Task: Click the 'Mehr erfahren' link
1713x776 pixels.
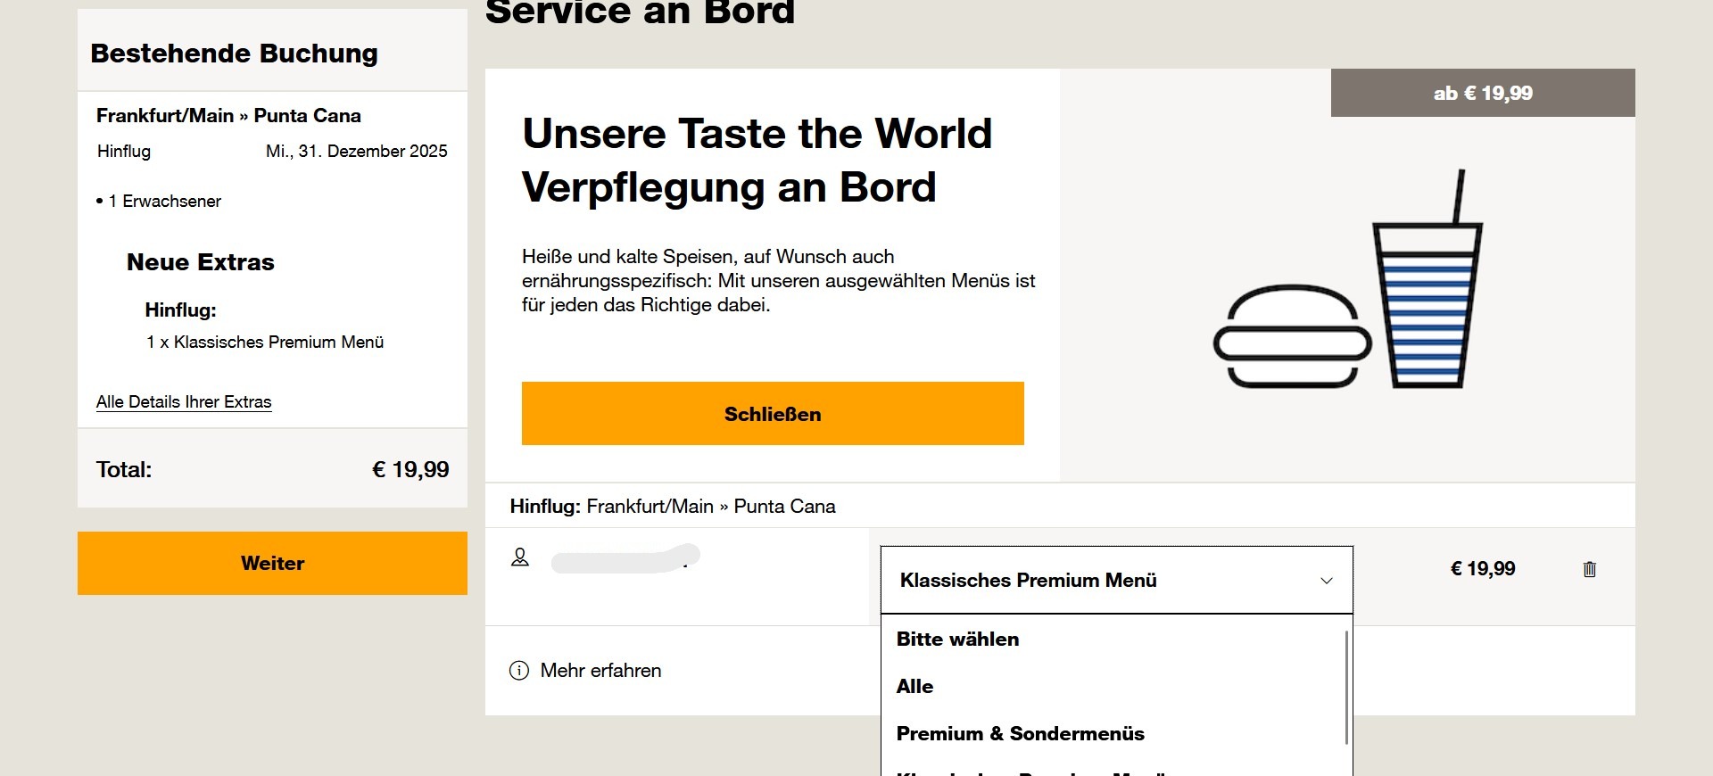Action: (600, 671)
